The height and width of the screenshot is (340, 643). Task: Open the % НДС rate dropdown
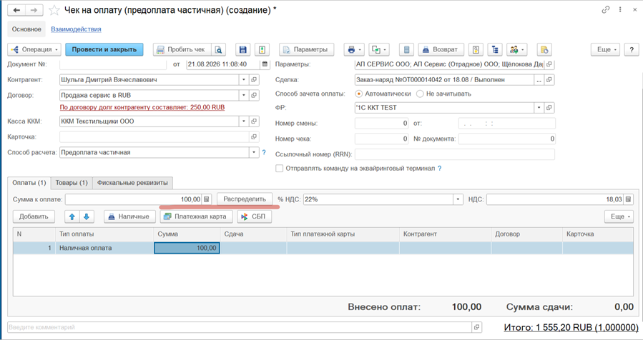pos(458,199)
